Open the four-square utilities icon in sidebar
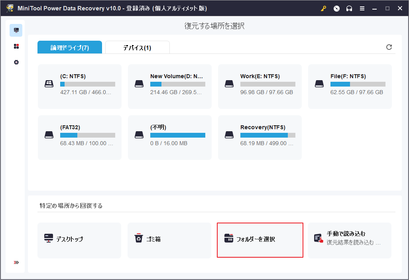 point(16,47)
